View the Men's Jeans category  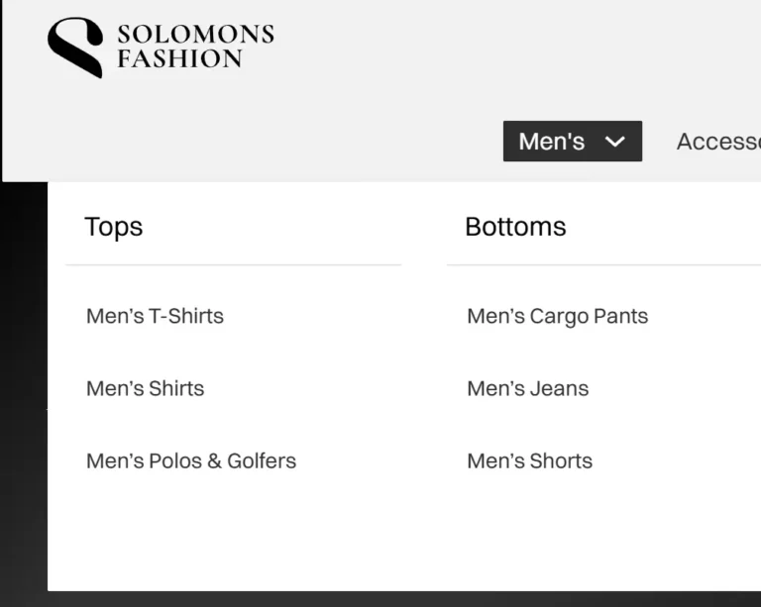pyautogui.click(x=527, y=388)
